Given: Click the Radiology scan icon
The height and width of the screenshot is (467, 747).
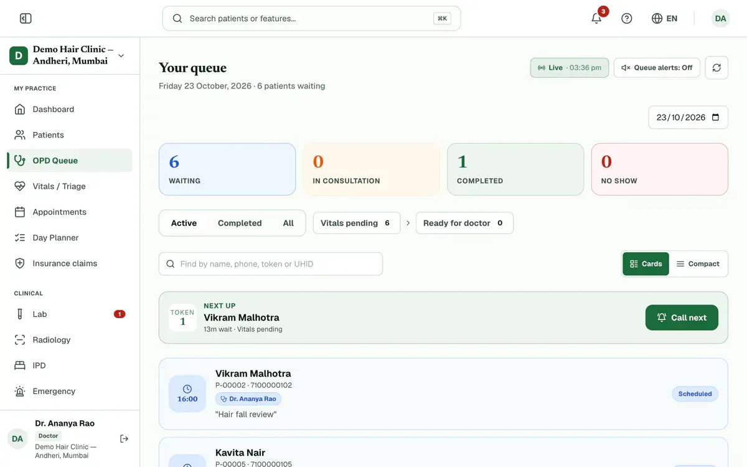Looking at the screenshot, I should pyautogui.click(x=20, y=340).
